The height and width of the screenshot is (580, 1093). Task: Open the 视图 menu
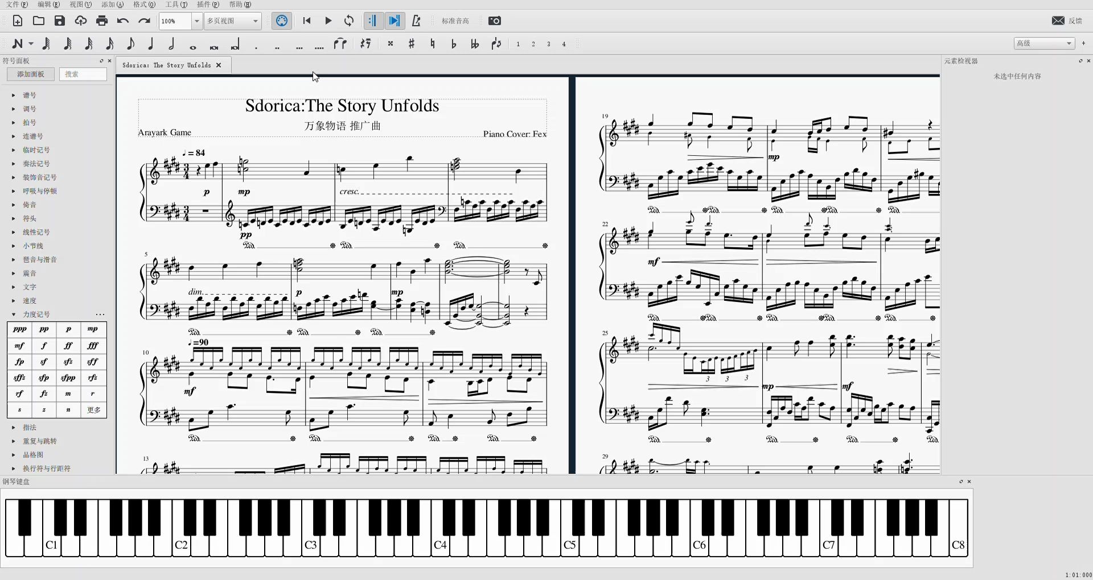tap(81, 5)
